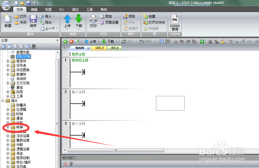Screen dimensions: 259x168
Task: Click the 下载 (Download) green arrow in ribbon
Action: coord(79,19)
